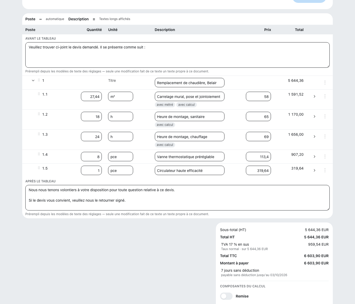355x304 pixels.
Task: Grab the drag handle of row 1.3
Action: [39, 134]
